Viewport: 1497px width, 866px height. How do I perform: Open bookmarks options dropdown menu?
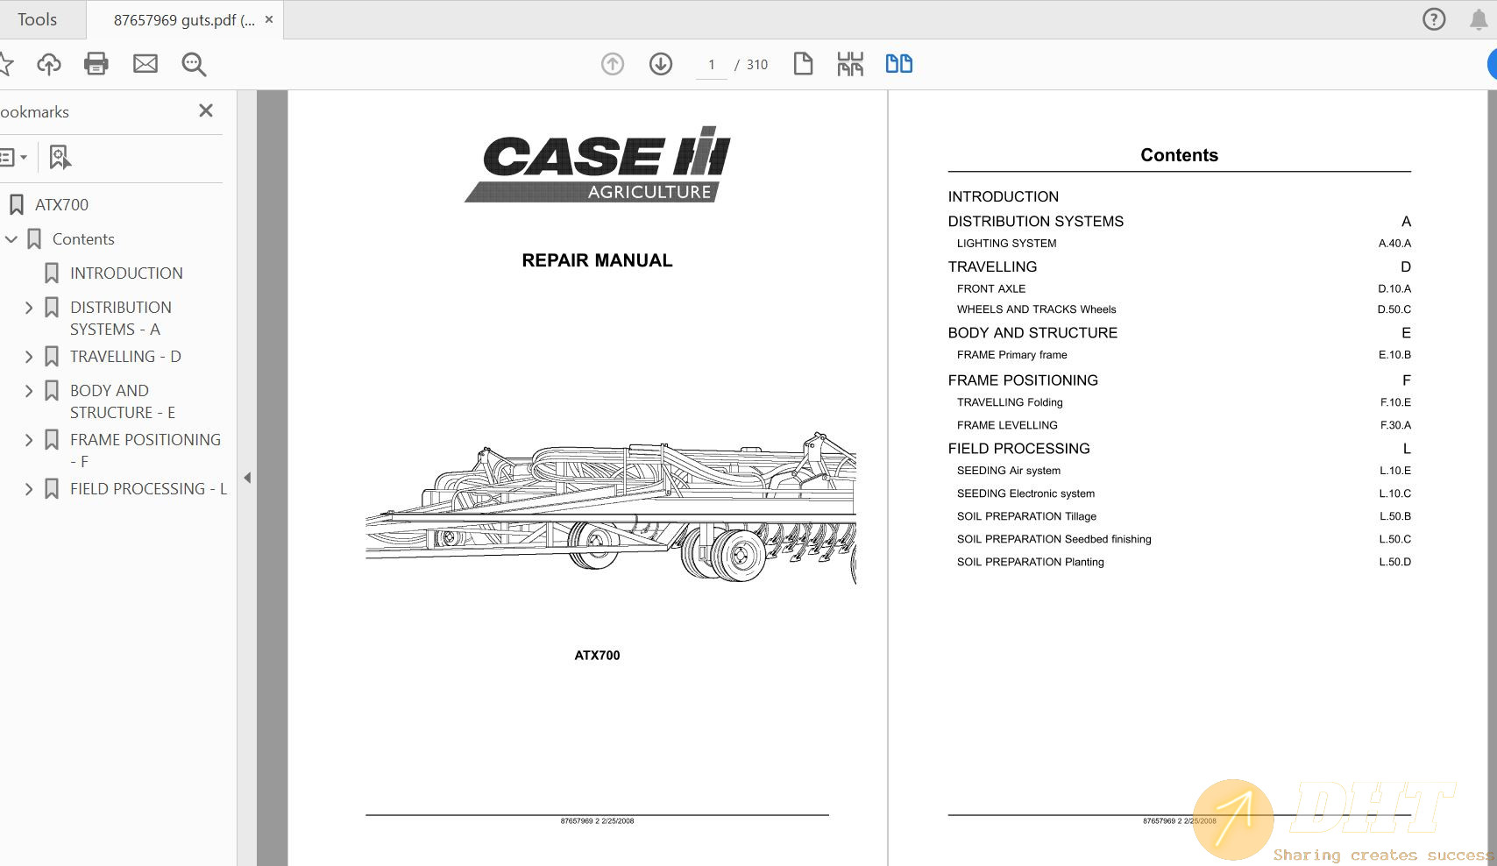[13, 158]
